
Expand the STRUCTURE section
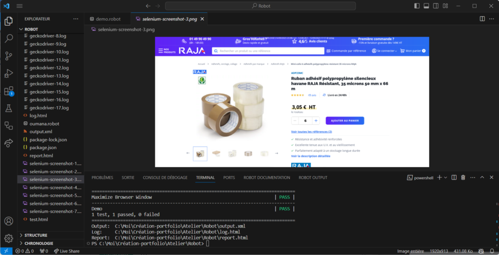36,235
